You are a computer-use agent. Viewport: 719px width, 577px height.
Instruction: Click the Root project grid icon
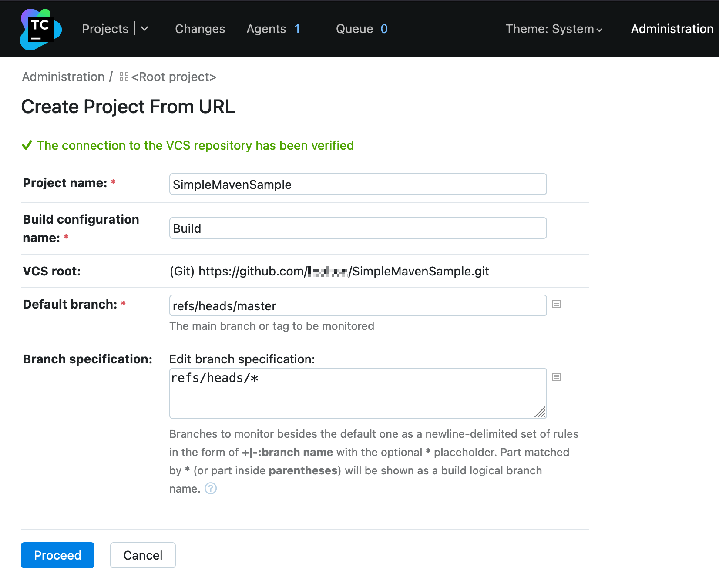pyautogui.click(x=124, y=77)
